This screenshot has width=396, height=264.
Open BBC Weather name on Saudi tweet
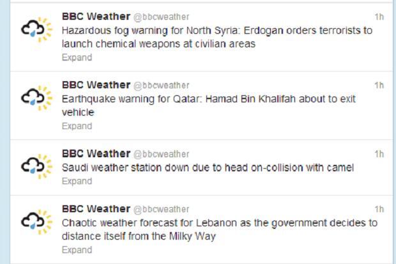[95, 153]
